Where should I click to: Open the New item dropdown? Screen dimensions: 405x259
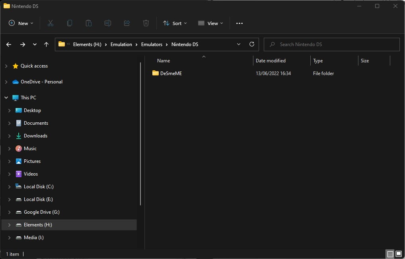click(21, 23)
